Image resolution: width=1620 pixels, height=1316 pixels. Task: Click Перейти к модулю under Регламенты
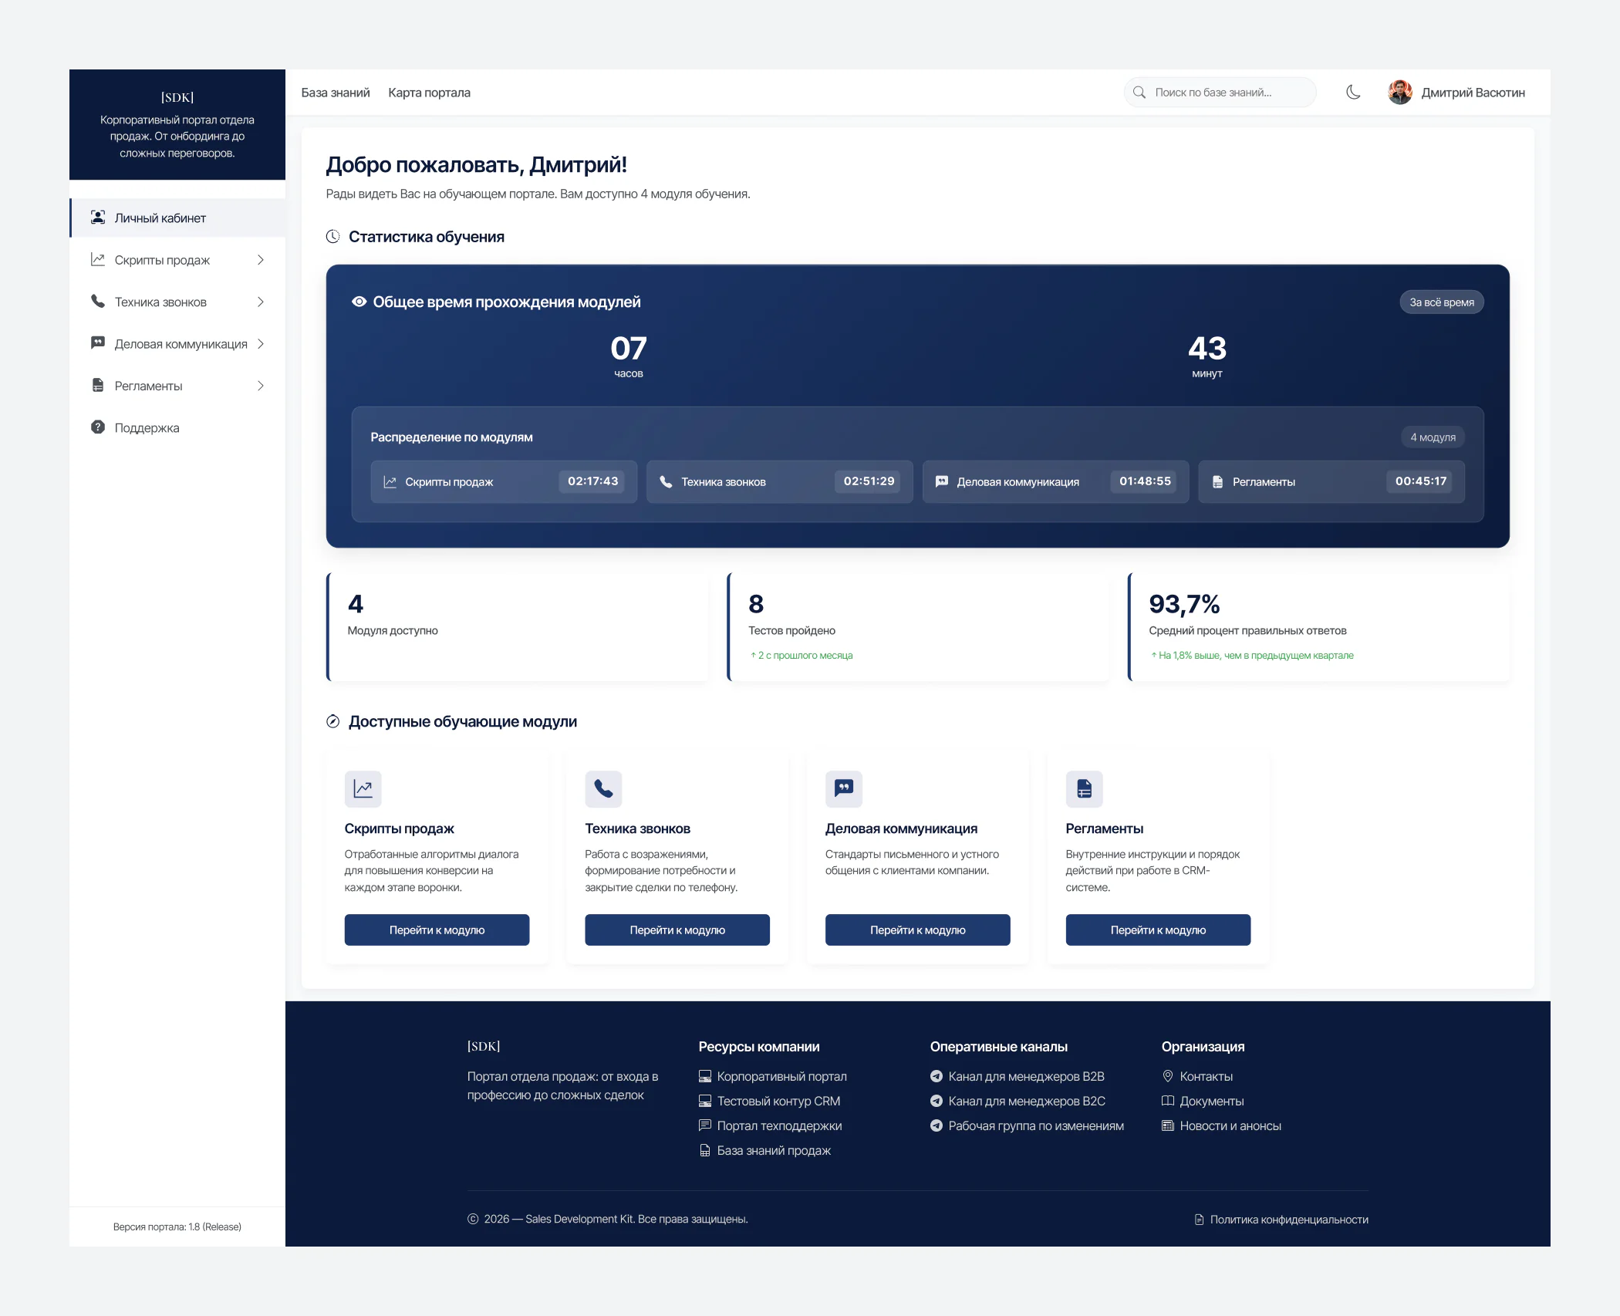click(1158, 930)
